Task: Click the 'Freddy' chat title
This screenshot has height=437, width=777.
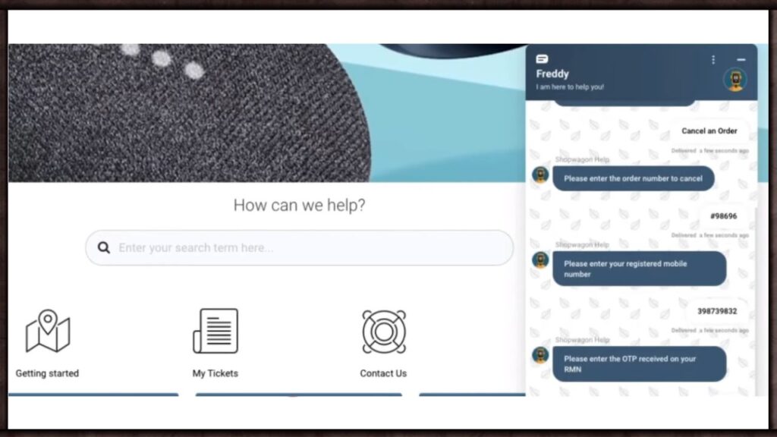Action: tap(552, 74)
